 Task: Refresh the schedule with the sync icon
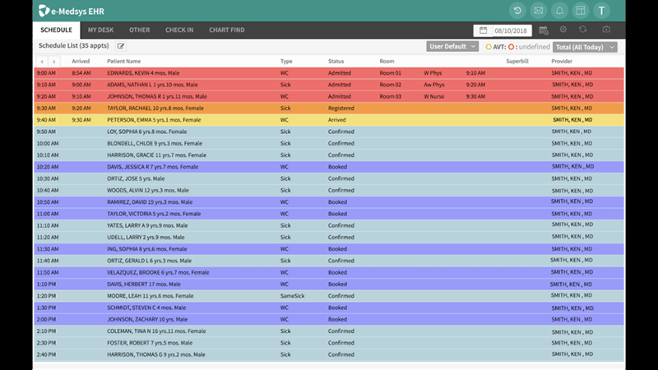tap(584, 30)
